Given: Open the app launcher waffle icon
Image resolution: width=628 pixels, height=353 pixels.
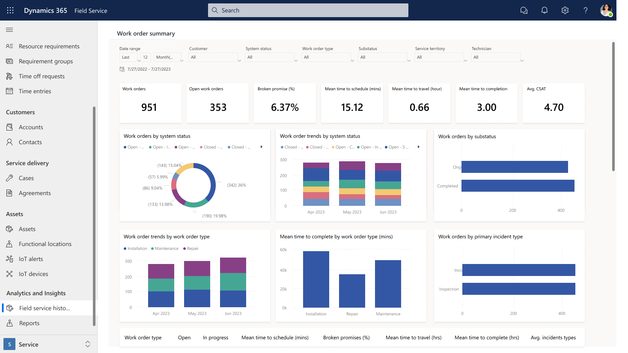Looking at the screenshot, I should pos(10,10).
